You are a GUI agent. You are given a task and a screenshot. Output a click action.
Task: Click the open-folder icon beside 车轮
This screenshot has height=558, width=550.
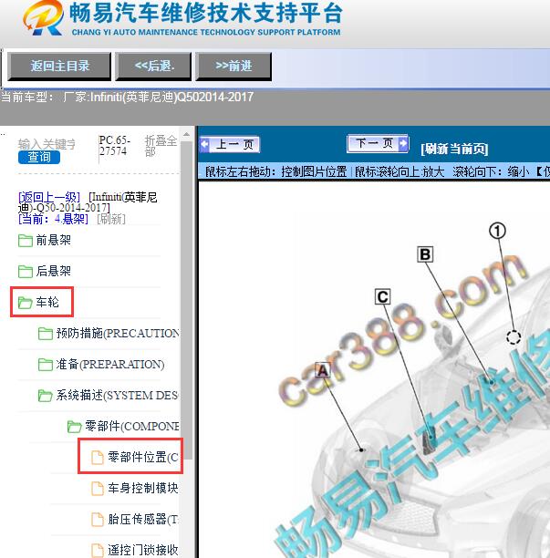tap(26, 303)
